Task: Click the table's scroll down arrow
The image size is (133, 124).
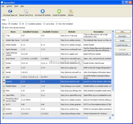Action: coord(113,115)
